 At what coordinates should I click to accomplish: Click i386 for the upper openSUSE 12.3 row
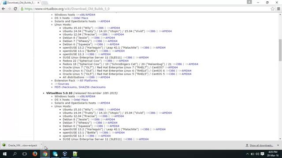(91, 54)
